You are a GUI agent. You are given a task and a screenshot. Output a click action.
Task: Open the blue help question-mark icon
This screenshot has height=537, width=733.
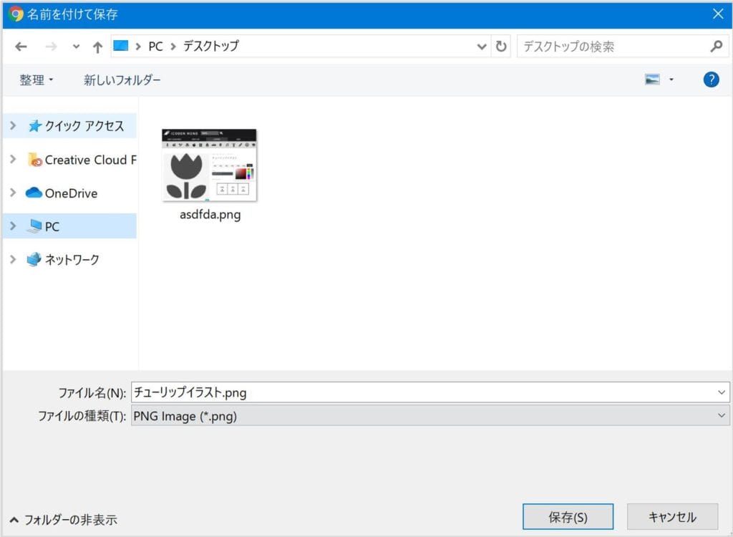(711, 79)
